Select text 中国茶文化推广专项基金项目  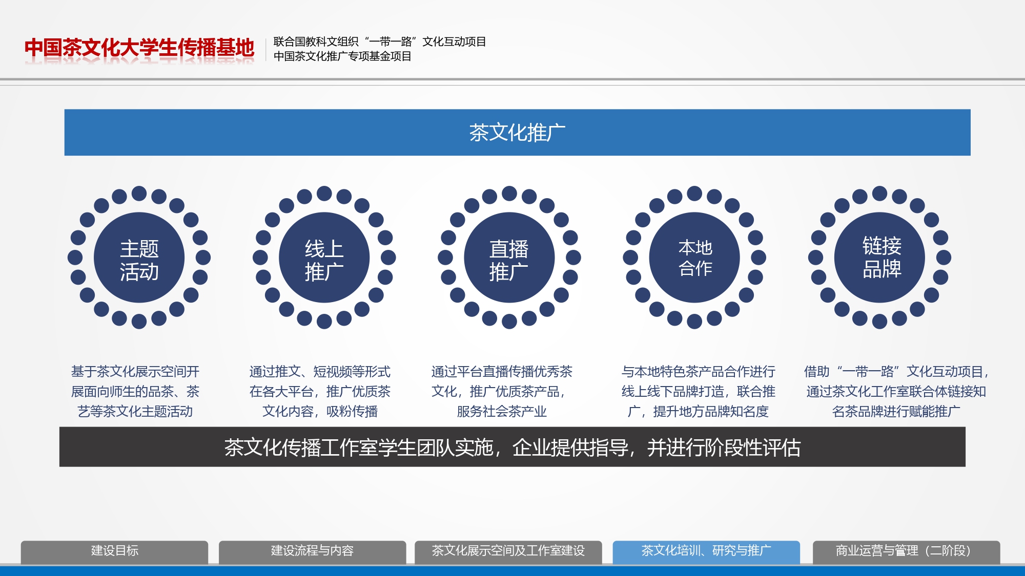coord(342,56)
